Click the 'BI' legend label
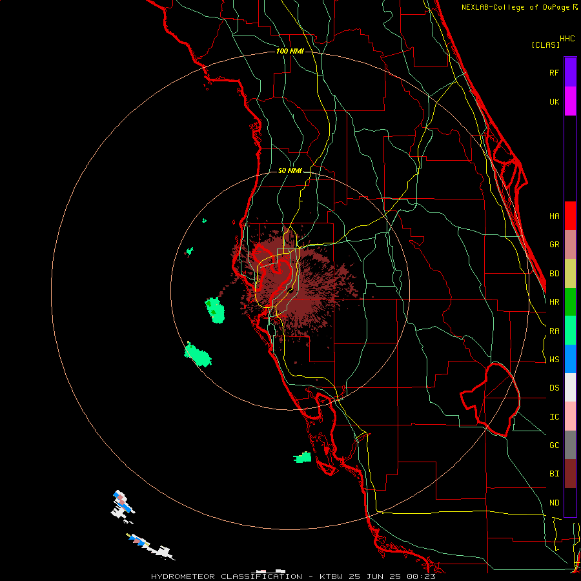 pyautogui.click(x=554, y=474)
